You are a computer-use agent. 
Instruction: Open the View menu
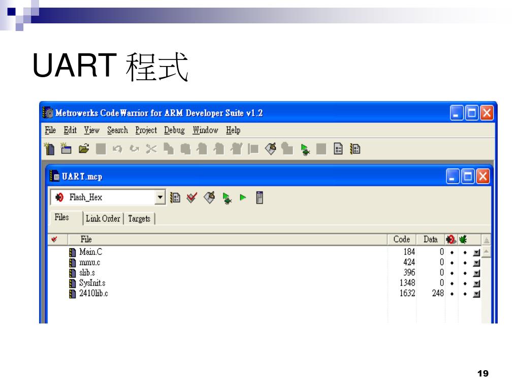click(91, 131)
